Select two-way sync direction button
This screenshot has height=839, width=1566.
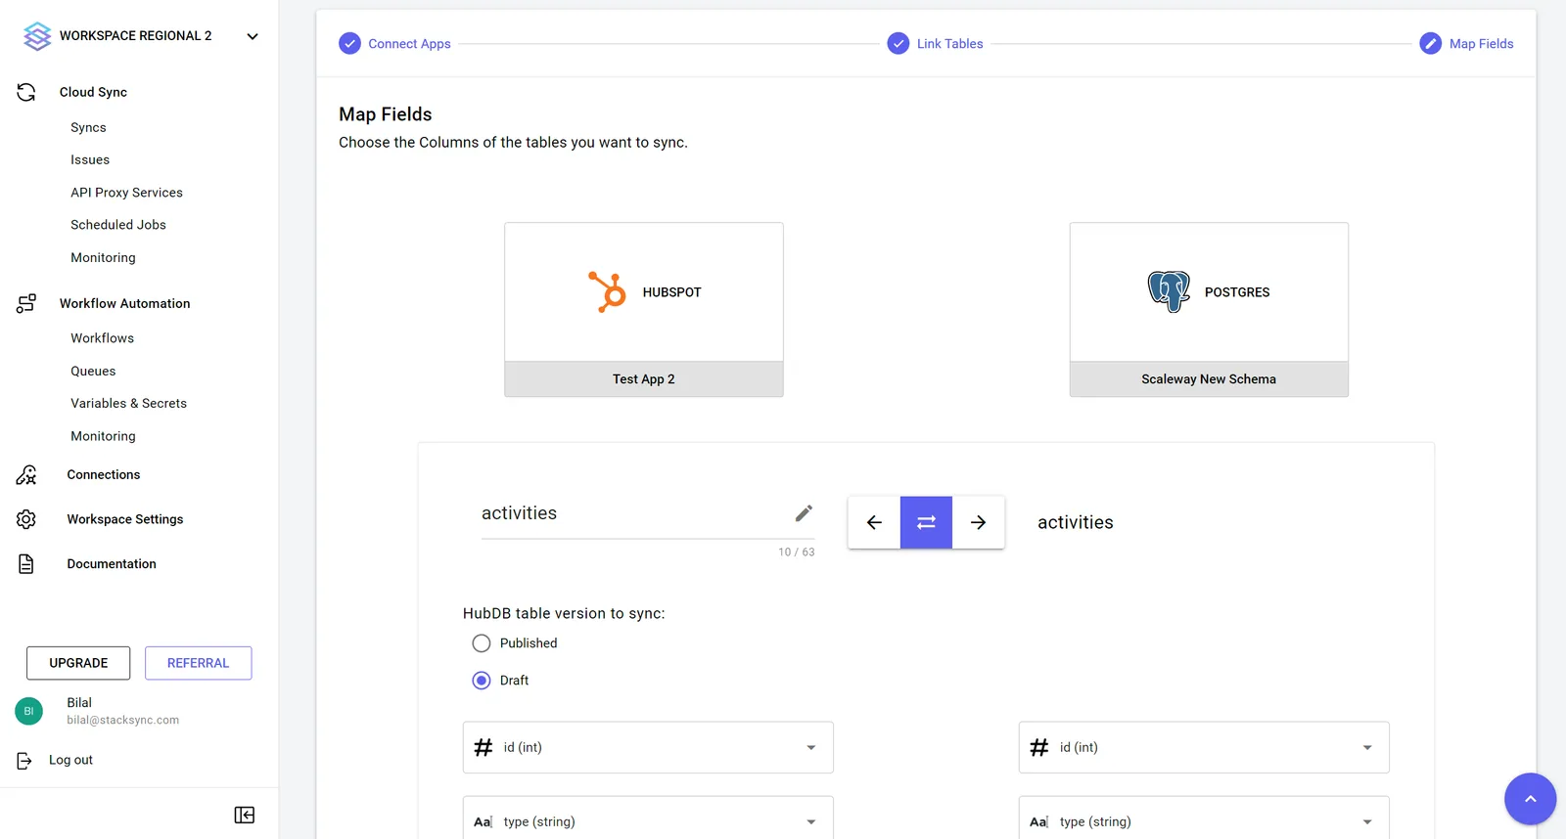[x=926, y=522]
